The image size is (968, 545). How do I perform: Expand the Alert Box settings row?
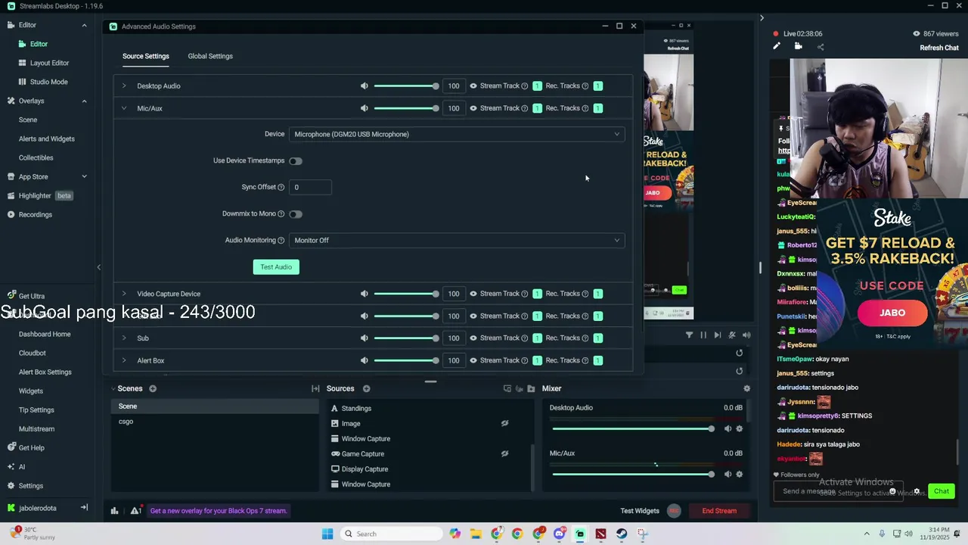coord(124,360)
